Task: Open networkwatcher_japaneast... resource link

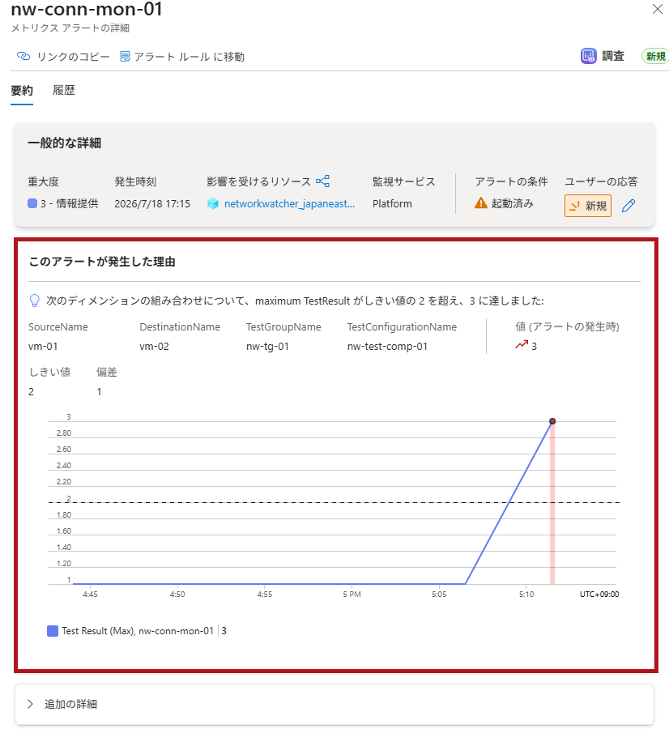Action: [290, 204]
